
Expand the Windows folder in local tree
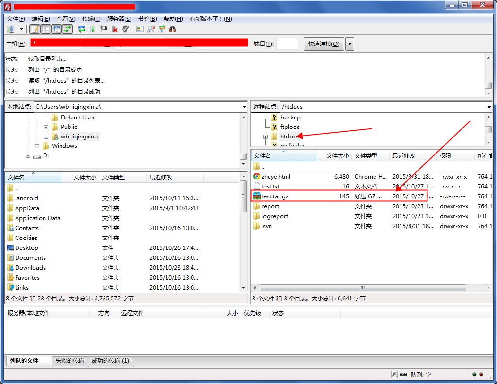[37, 146]
